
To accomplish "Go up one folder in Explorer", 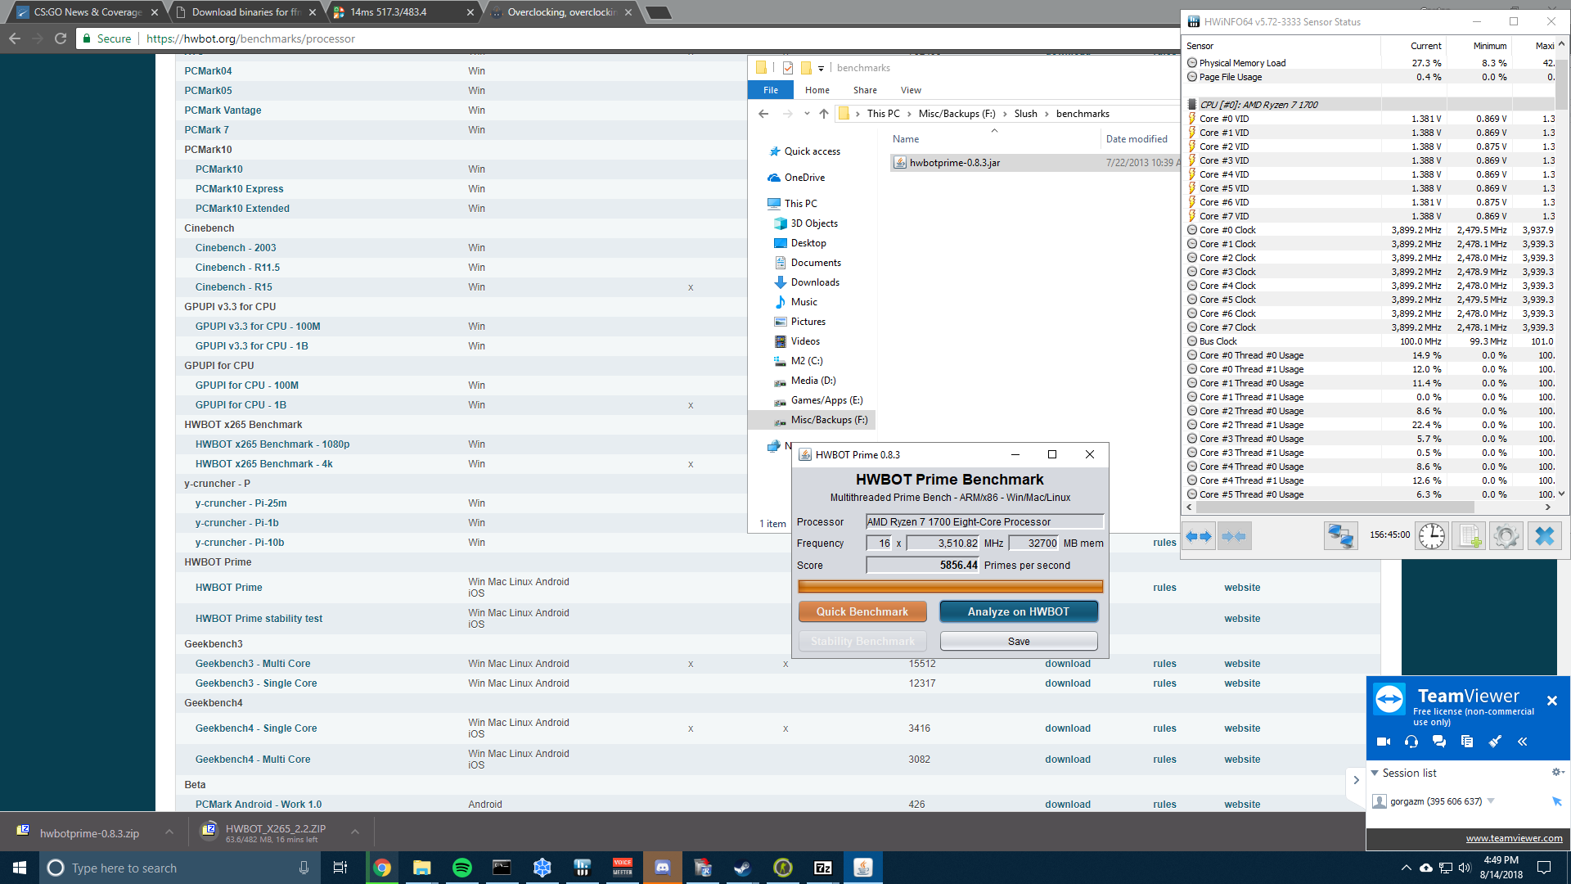I will click(x=824, y=114).
